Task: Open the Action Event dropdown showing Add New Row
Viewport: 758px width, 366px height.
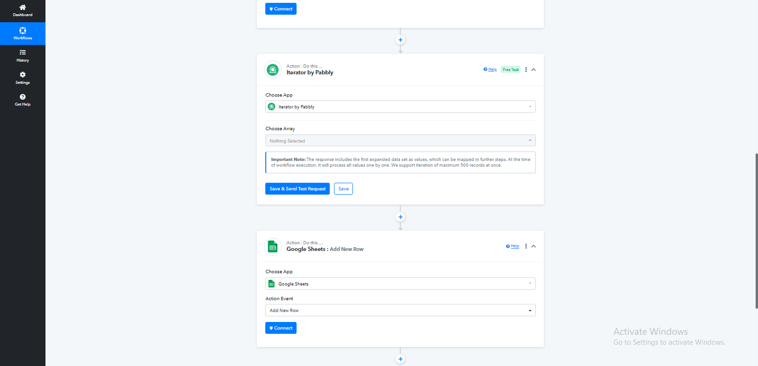Action: [400, 310]
